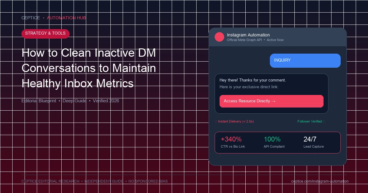
Task: Click the 24/7 statistic value
Action: (310, 139)
